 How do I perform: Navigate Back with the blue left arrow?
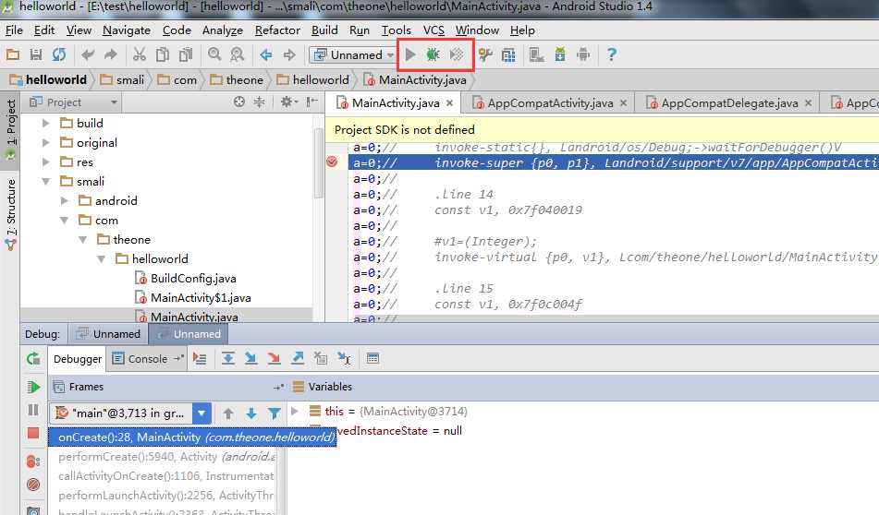pos(265,54)
